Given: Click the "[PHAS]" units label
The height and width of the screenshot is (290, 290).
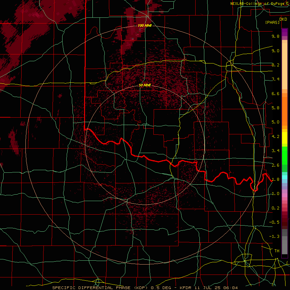Looking at the screenshot, I should point(272,23).
